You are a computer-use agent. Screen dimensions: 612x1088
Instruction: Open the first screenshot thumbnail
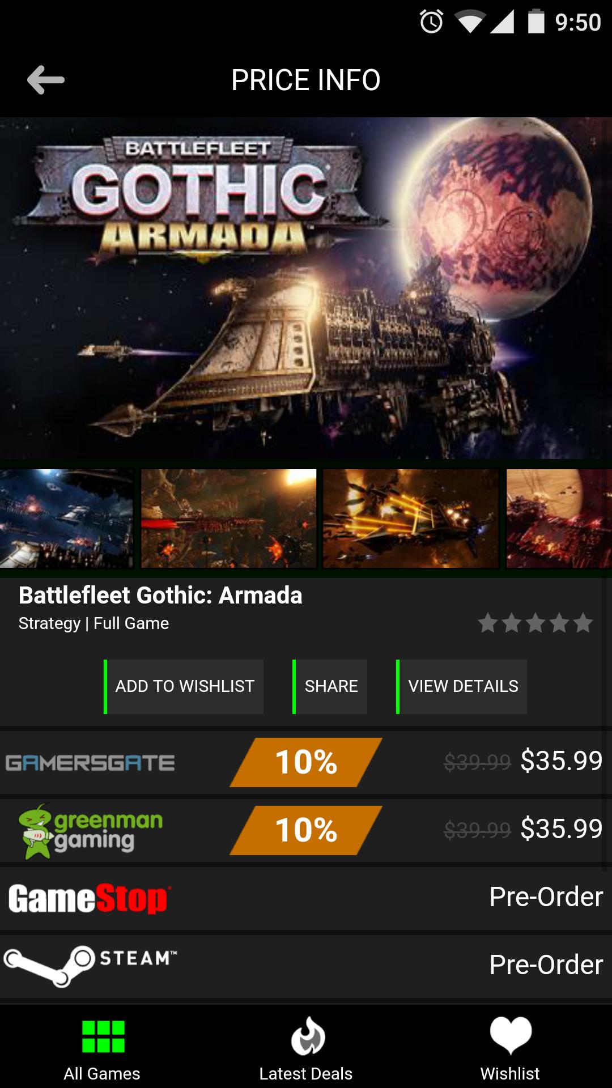pos(66,518)
